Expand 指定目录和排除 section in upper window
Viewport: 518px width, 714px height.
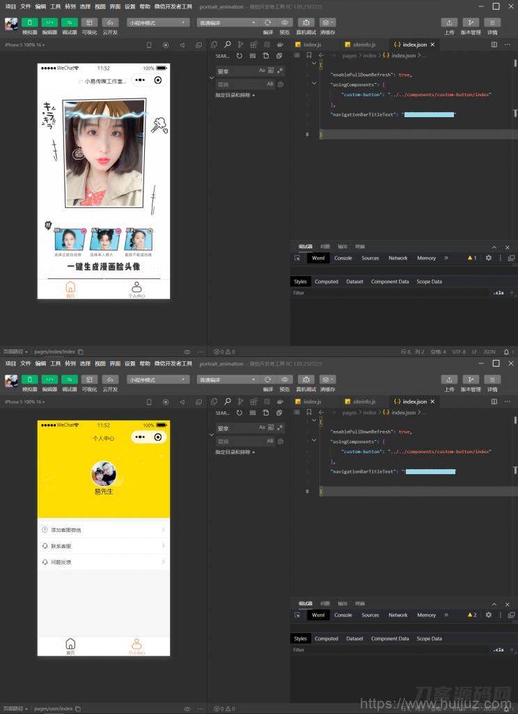[235, 95]
